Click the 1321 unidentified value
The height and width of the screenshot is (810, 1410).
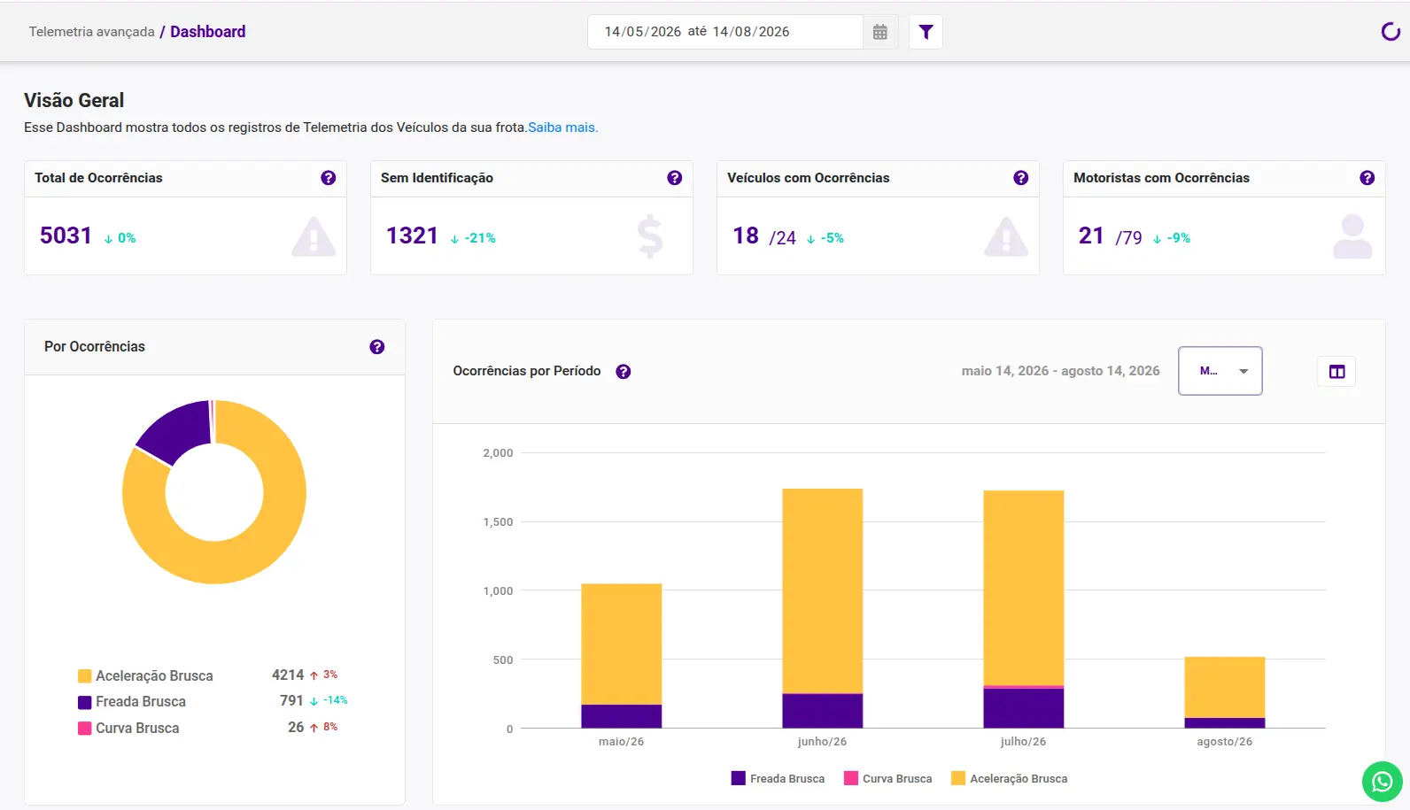pyautogui.click(x=413, y=235)
